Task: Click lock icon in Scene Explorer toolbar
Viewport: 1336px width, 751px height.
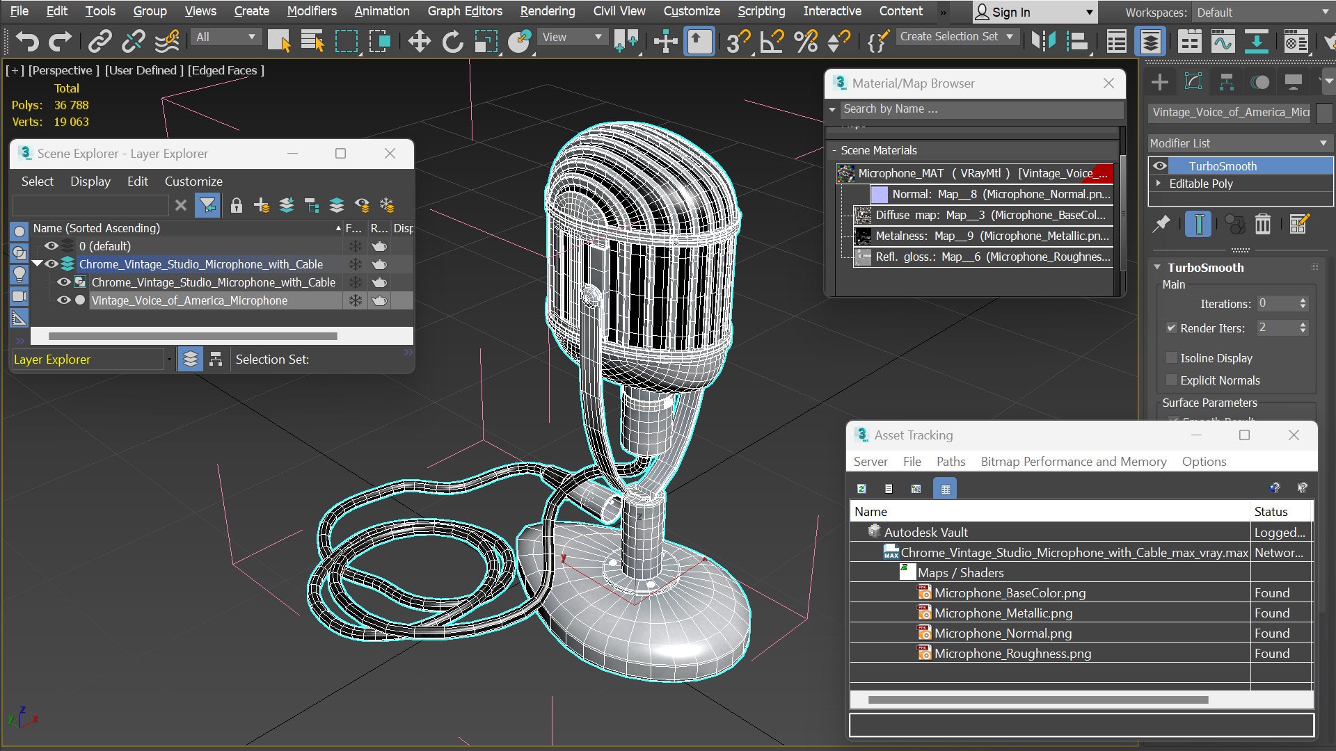Action: tap(237, 205)
